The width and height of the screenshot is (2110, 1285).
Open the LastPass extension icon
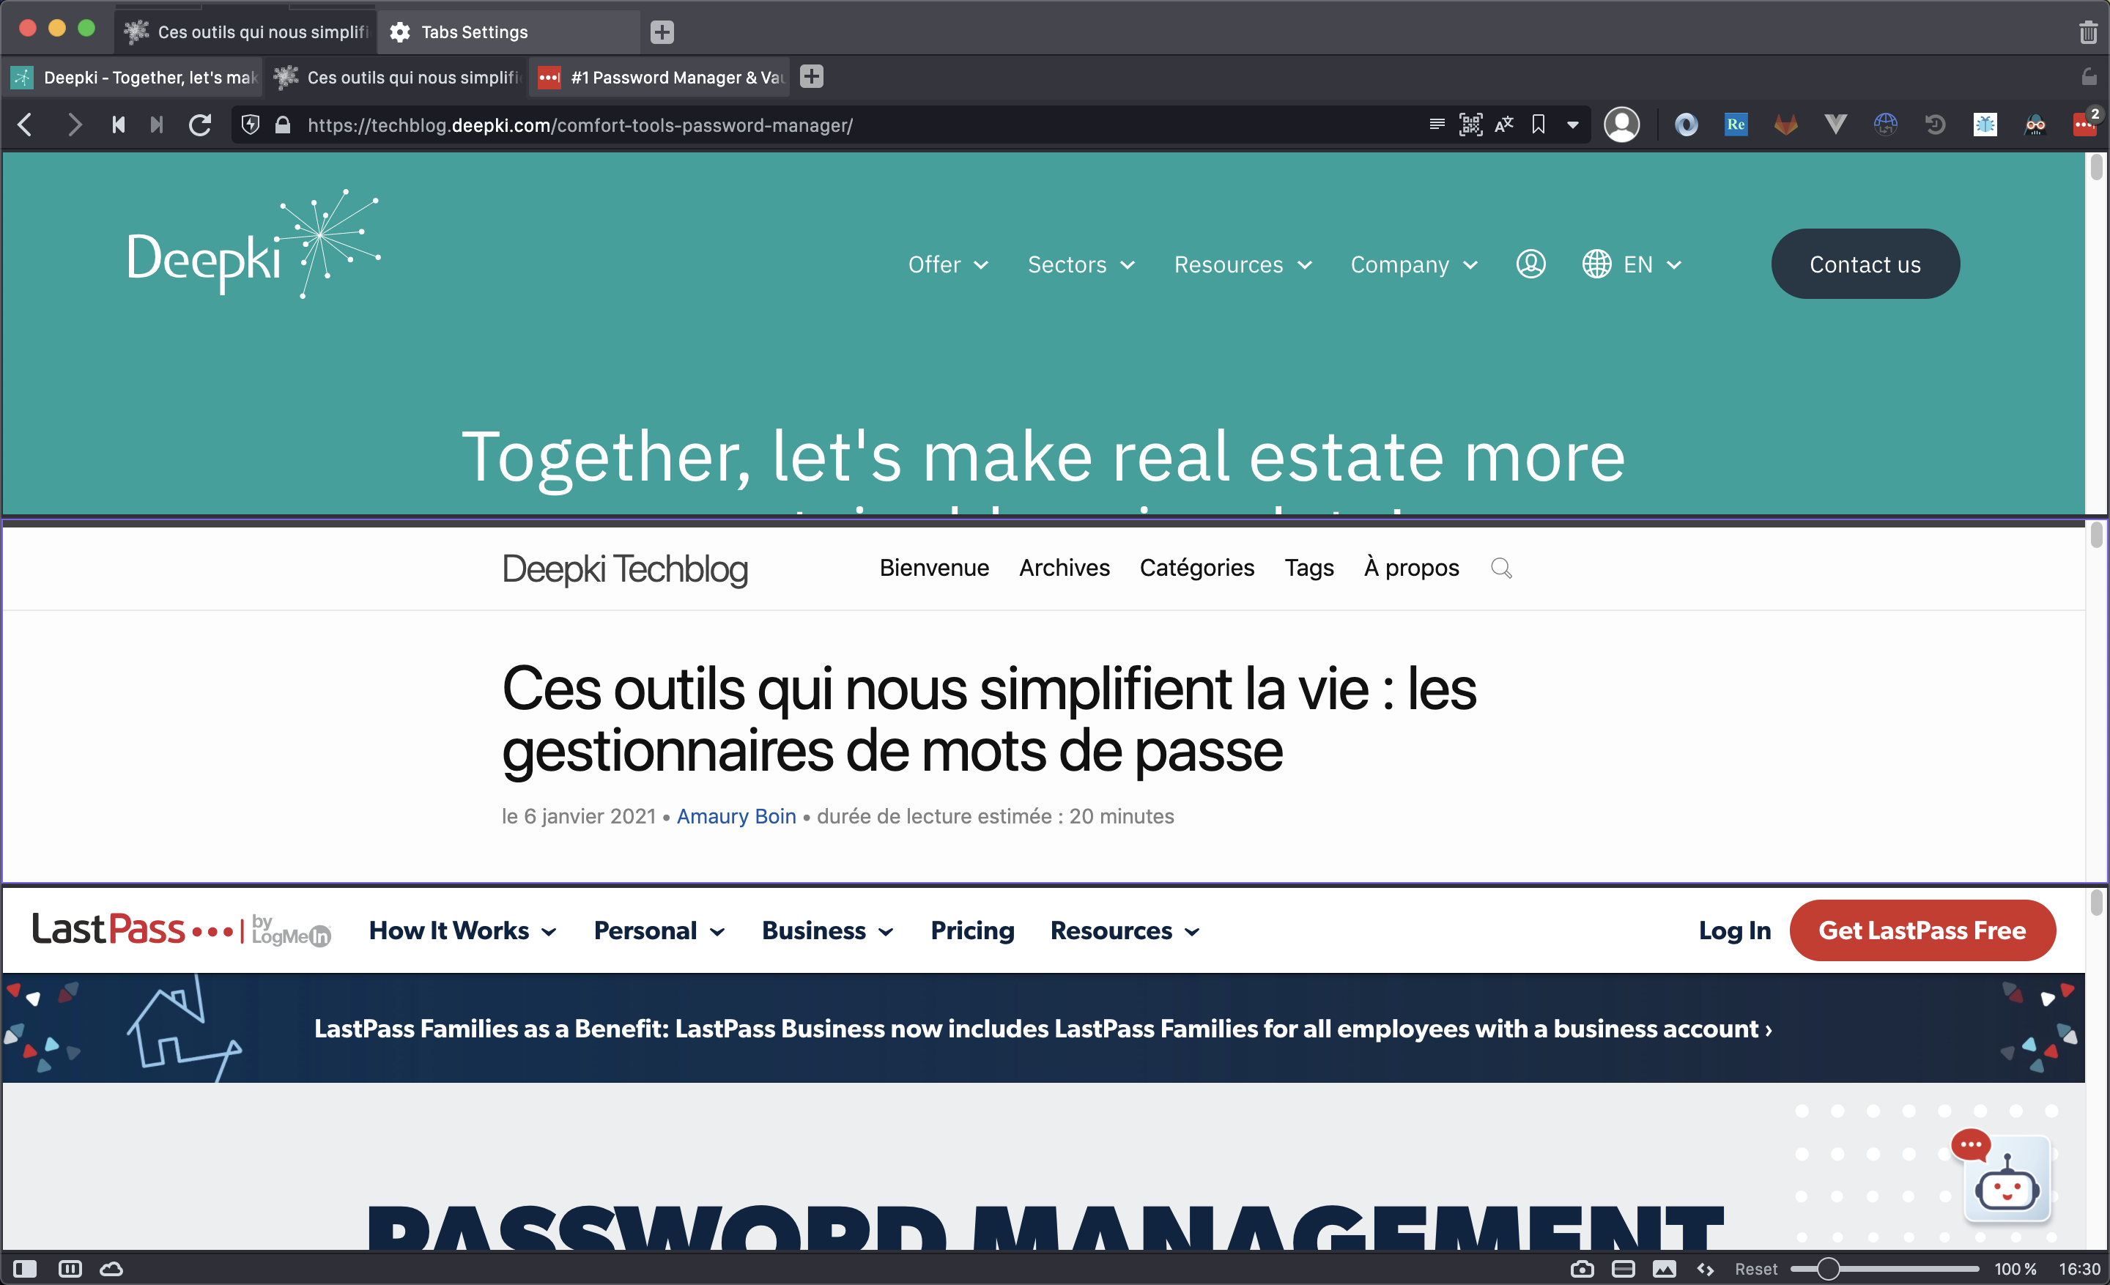(x=2084, y=125)
